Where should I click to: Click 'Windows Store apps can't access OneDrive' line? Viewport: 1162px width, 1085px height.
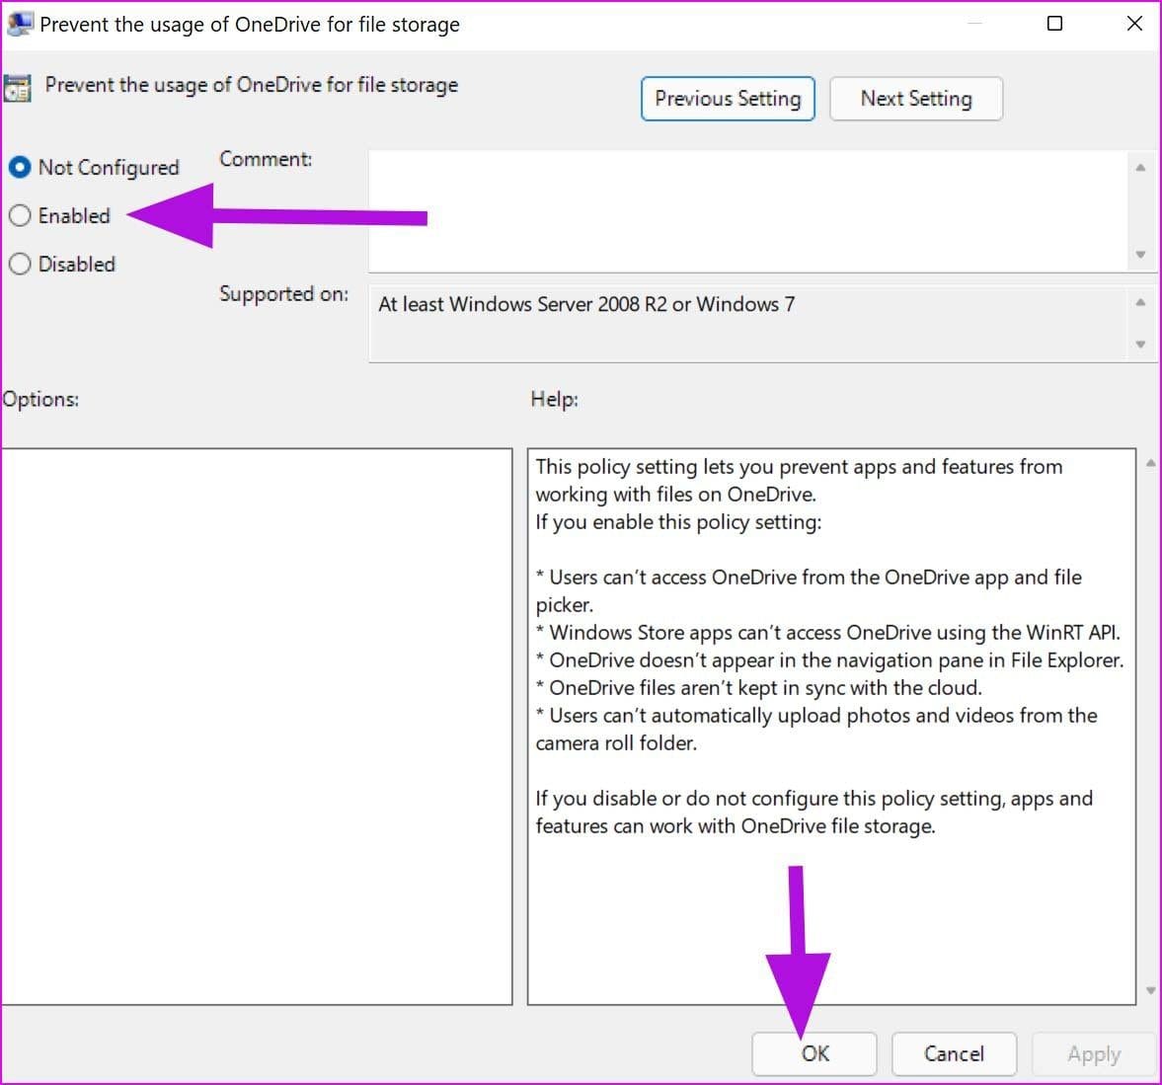[x=827, y=633]
